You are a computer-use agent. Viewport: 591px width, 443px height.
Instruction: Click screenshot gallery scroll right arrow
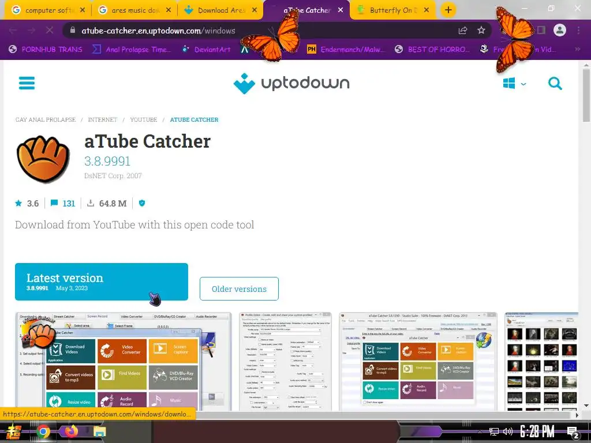point(577,415)
